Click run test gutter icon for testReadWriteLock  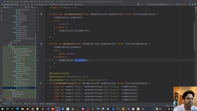[41, 83]
